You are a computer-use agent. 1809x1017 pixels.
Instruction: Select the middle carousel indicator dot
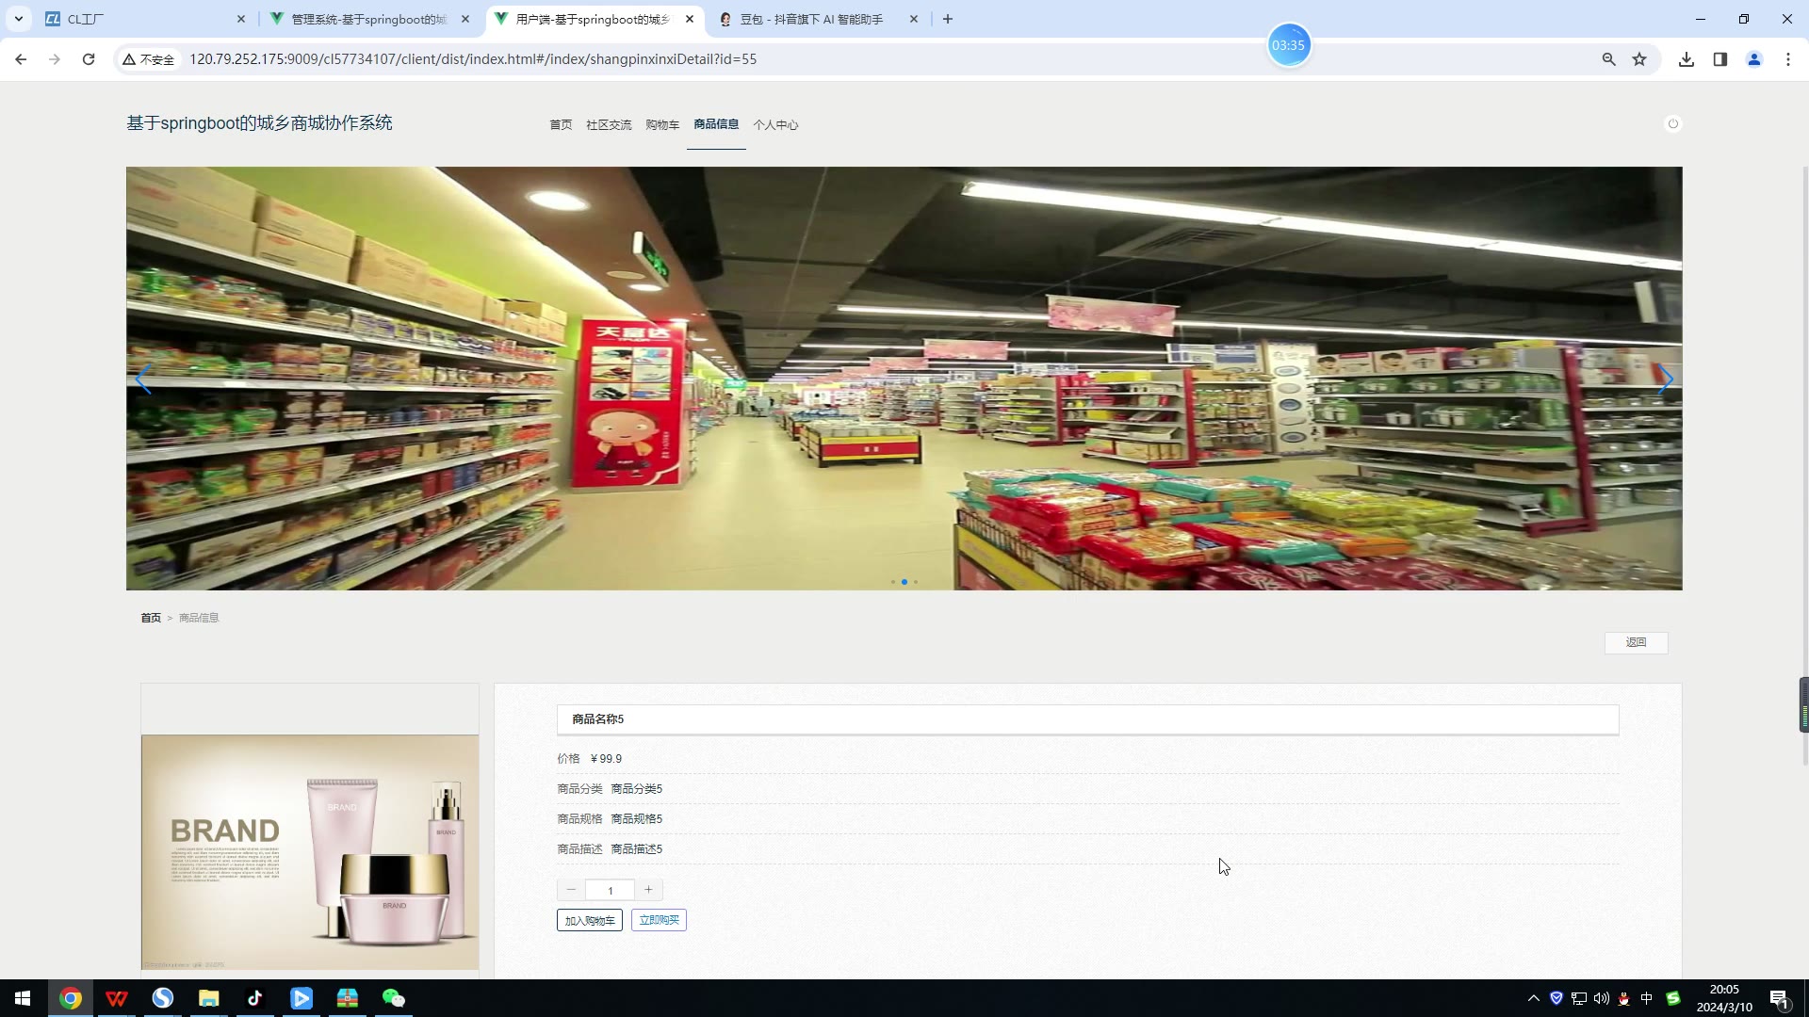(904, 582)
